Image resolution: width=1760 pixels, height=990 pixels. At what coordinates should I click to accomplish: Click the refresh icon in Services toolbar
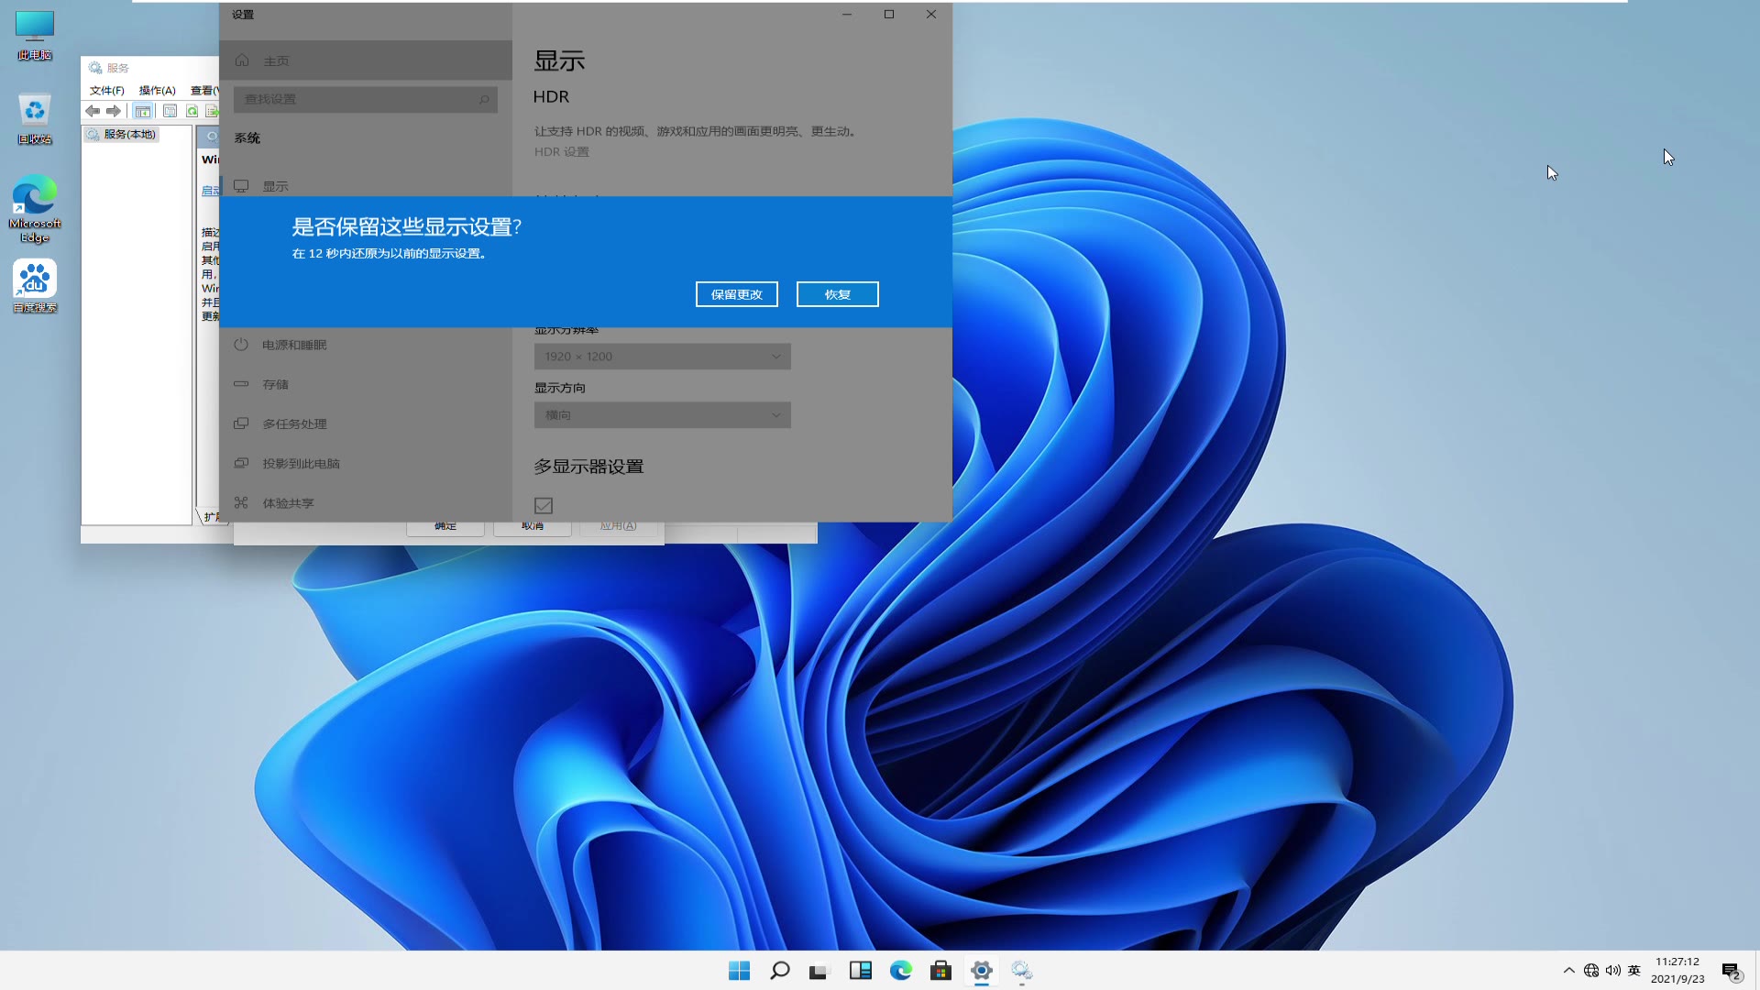tap(192, 110)
